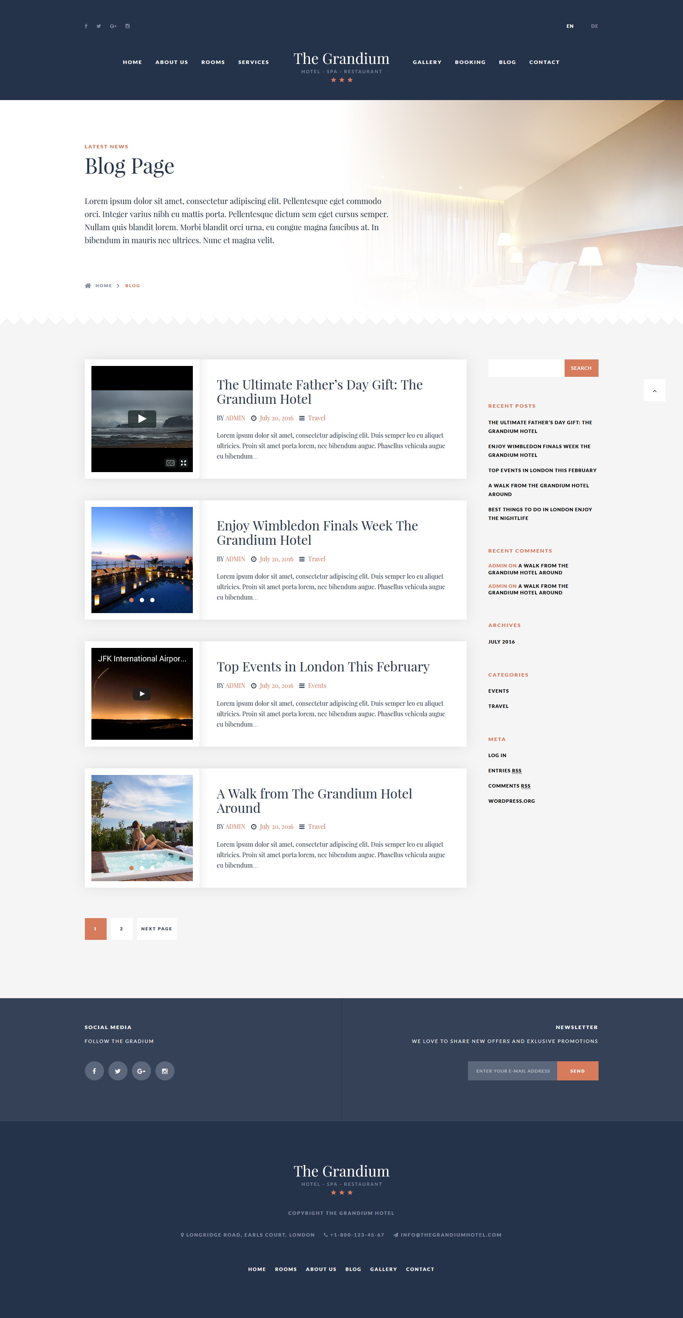Switch language to EN
The width and height of the screenshot is (683, 1318).
570,26
